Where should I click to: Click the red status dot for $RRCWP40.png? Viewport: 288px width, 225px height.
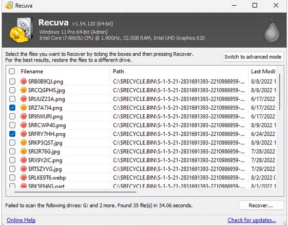click(x=24, y=125)
